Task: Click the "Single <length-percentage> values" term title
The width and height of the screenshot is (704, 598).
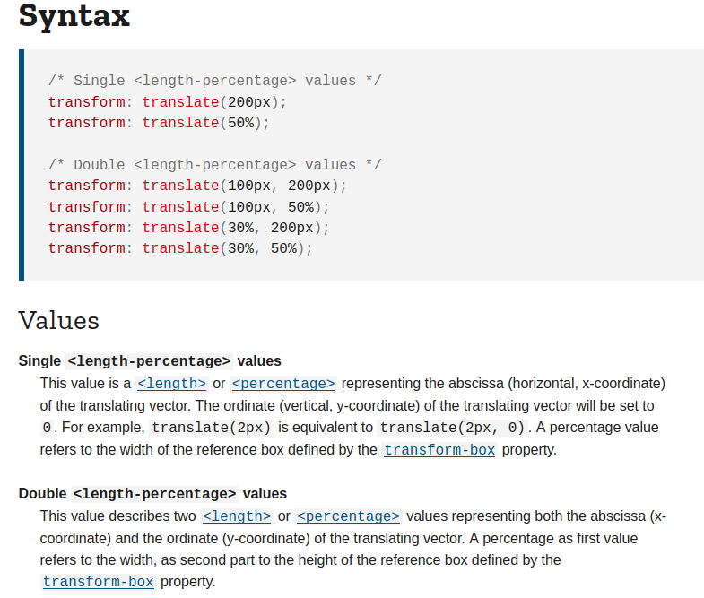Action: tap(150, 361)
